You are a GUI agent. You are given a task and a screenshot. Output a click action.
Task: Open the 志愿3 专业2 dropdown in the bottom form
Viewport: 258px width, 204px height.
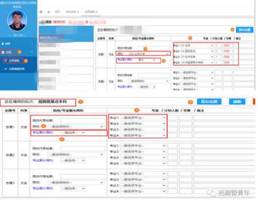pyautogui.click(x=143, y=179)
